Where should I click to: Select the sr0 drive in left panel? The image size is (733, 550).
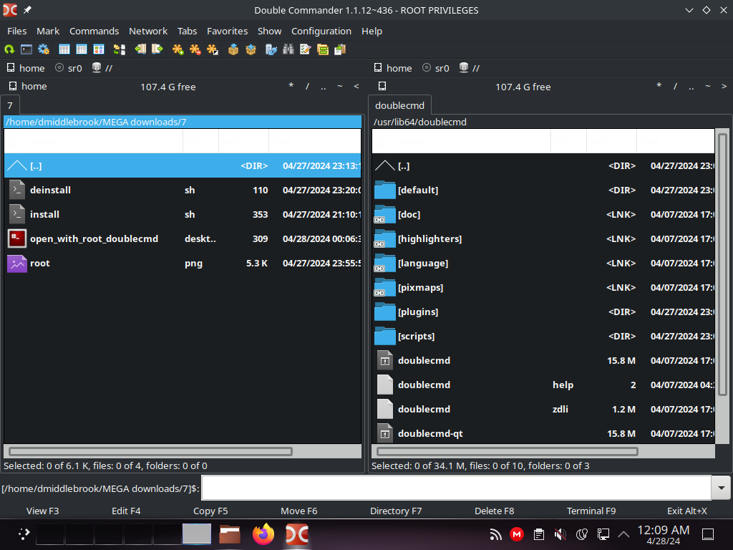tap(69, 68)
